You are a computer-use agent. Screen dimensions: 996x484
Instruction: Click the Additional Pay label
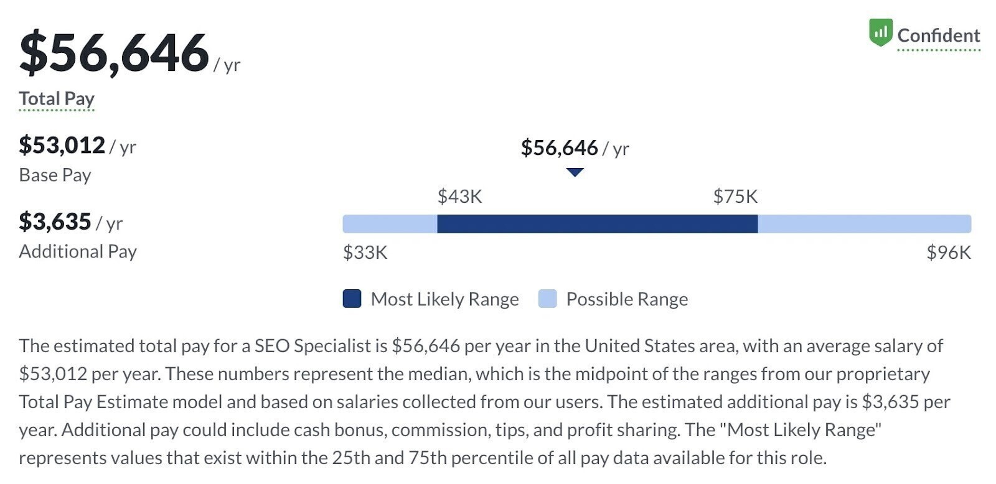78,251
